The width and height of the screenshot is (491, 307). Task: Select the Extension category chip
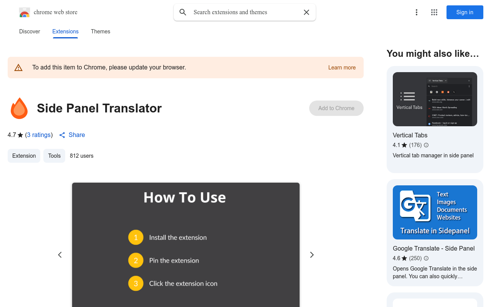(24, 156)
